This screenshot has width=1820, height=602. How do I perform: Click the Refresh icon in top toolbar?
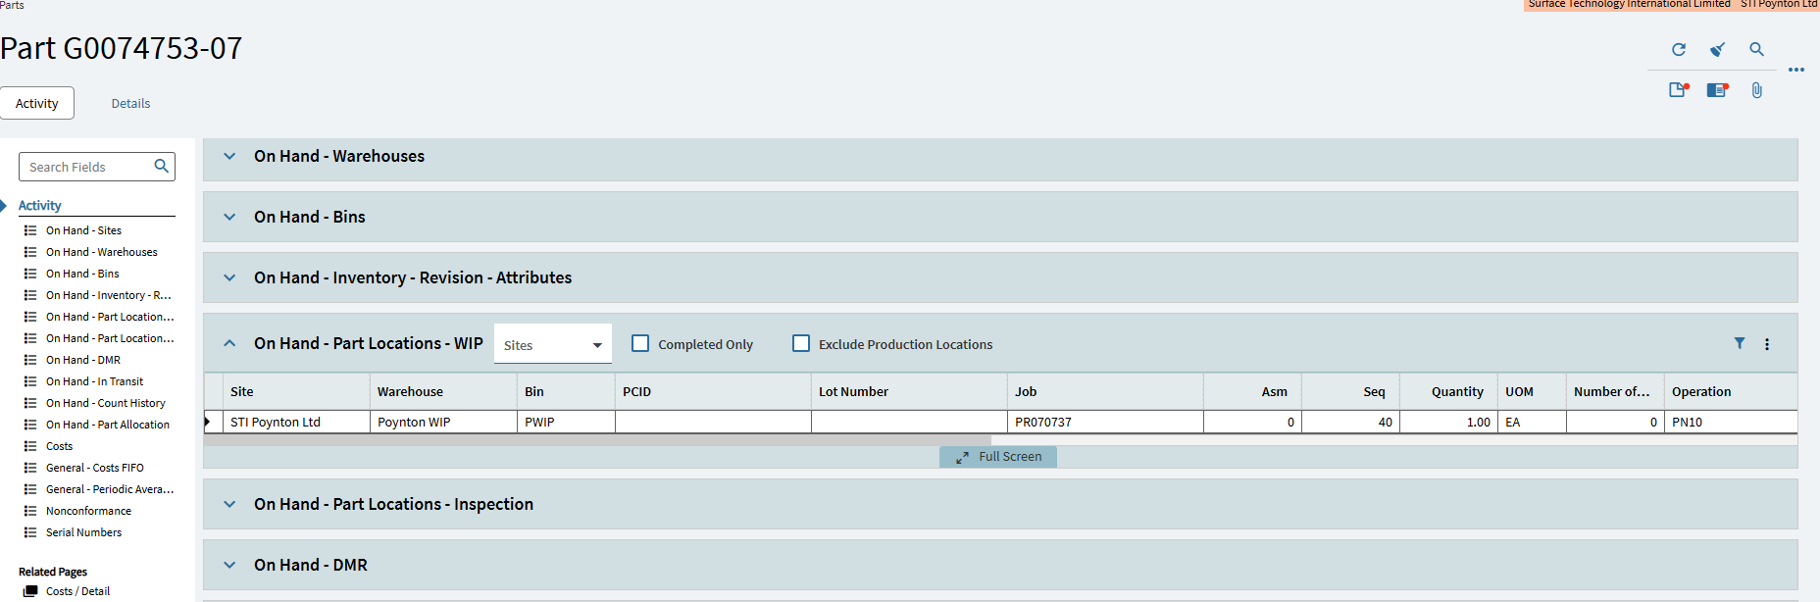[1679, 50]
